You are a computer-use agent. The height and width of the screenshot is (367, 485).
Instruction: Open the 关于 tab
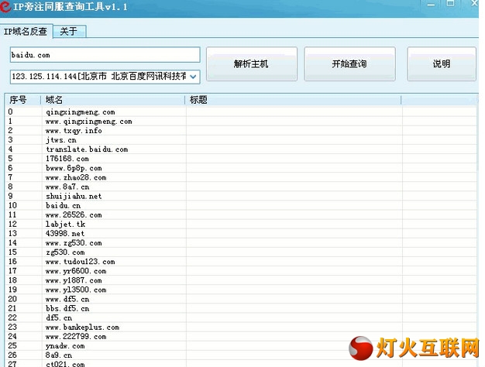tap(69, 31)
